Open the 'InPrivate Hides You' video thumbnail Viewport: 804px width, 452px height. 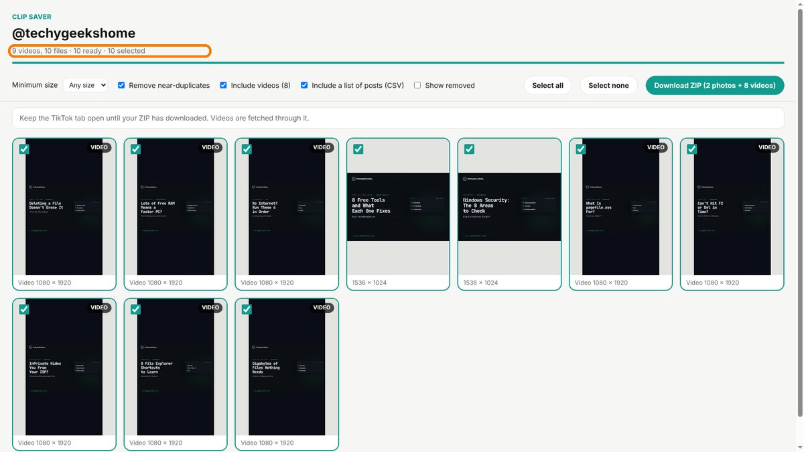[x=64, y=367]
